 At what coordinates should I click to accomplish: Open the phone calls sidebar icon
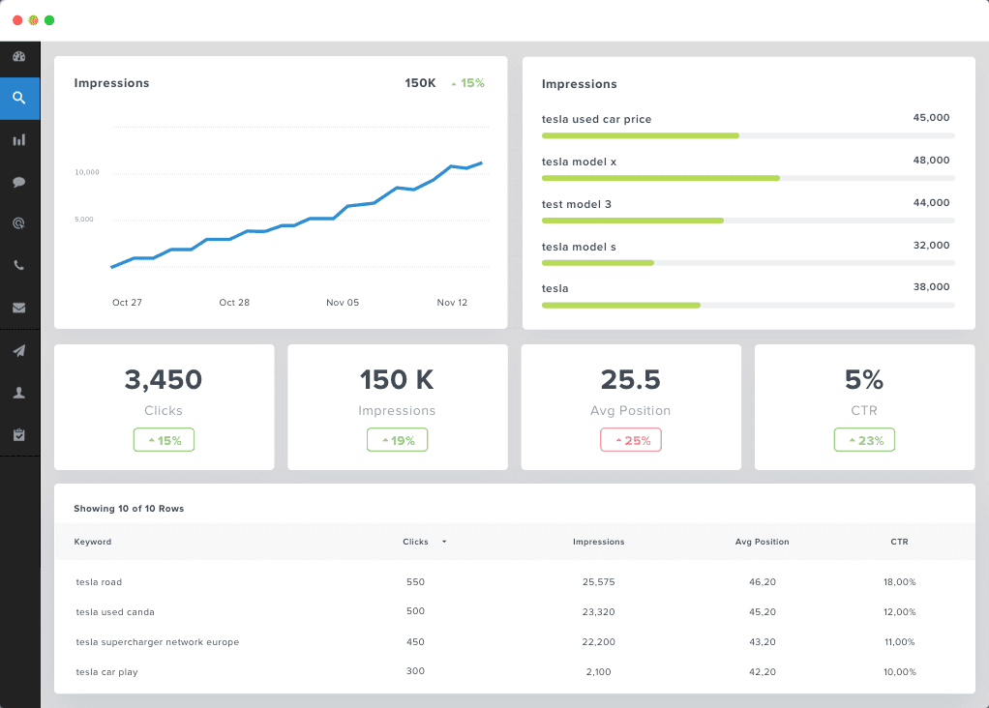click(x=19, y=265)
